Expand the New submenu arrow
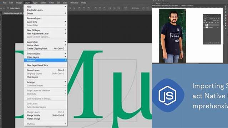The image size is (228, 128). pos(65,6)
